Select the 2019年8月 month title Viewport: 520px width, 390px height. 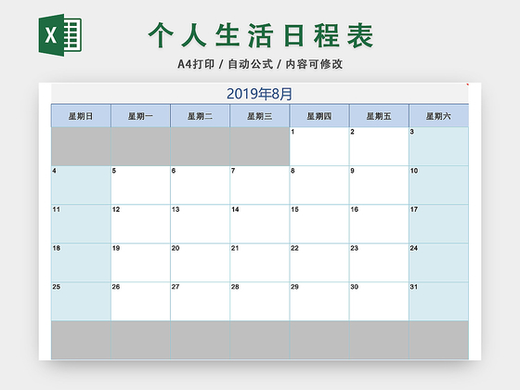pyautogui.click(x=259, y=94)
